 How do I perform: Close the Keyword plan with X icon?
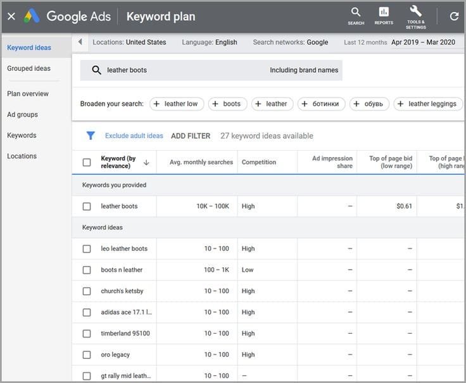click(x=11, y=16)
